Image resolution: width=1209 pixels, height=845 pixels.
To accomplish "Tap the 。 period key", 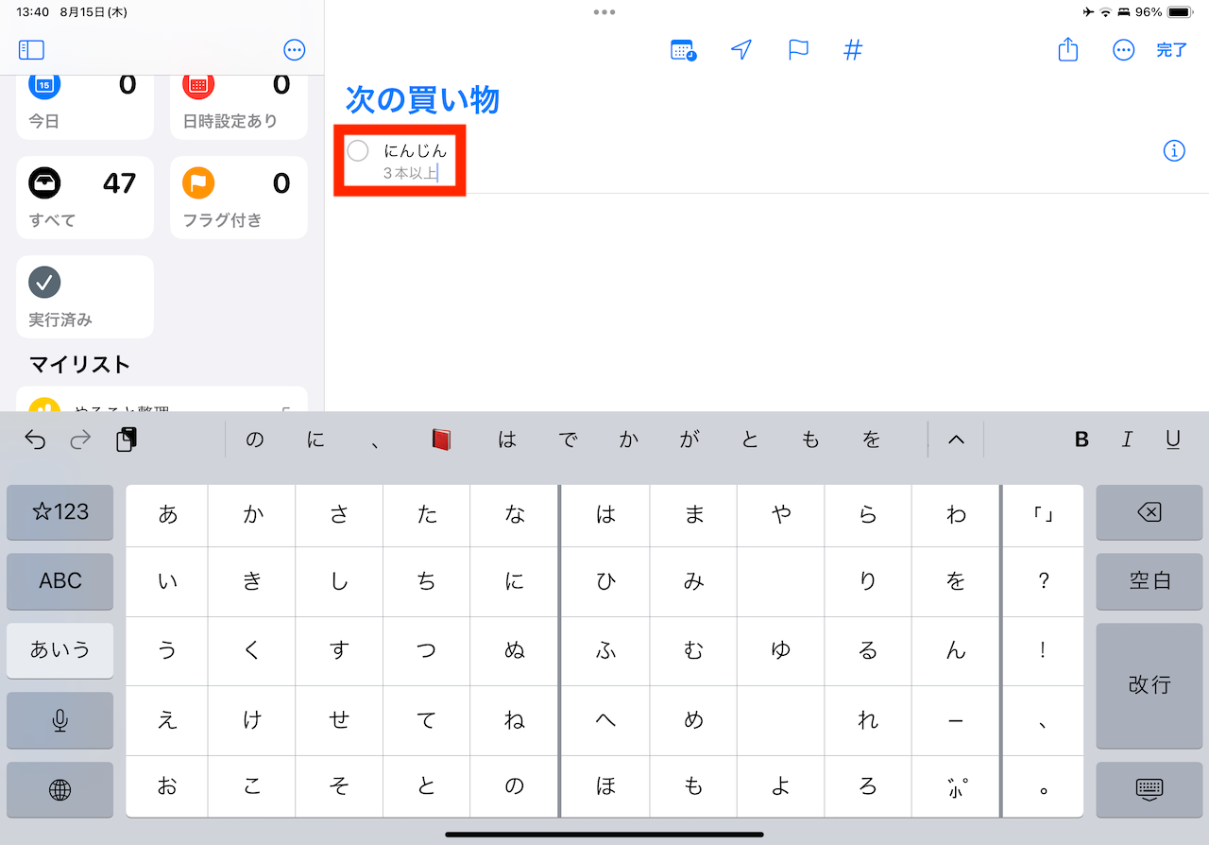I will point(1043,786).
